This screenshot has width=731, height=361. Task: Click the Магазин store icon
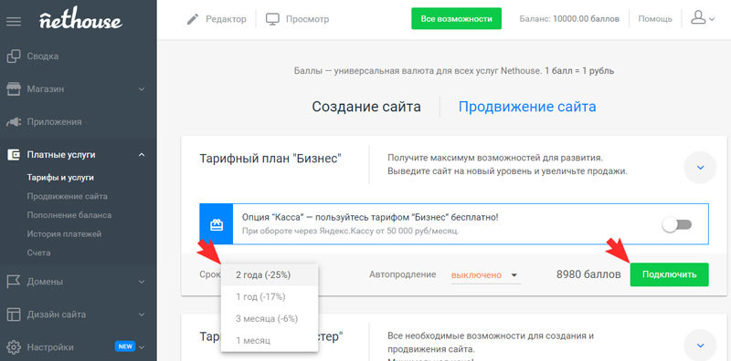click(14, 88)
